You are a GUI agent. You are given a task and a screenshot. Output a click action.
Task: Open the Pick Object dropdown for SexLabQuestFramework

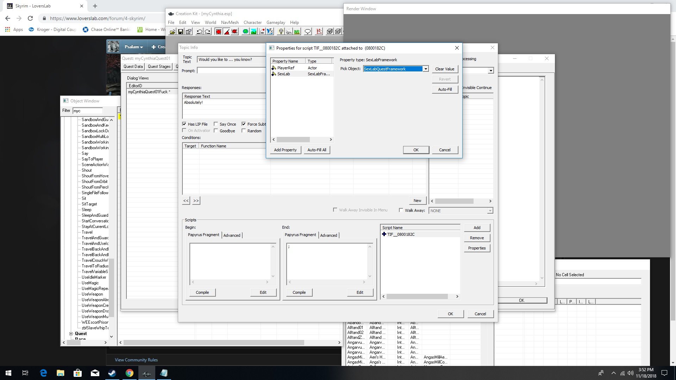click(426, 69)
